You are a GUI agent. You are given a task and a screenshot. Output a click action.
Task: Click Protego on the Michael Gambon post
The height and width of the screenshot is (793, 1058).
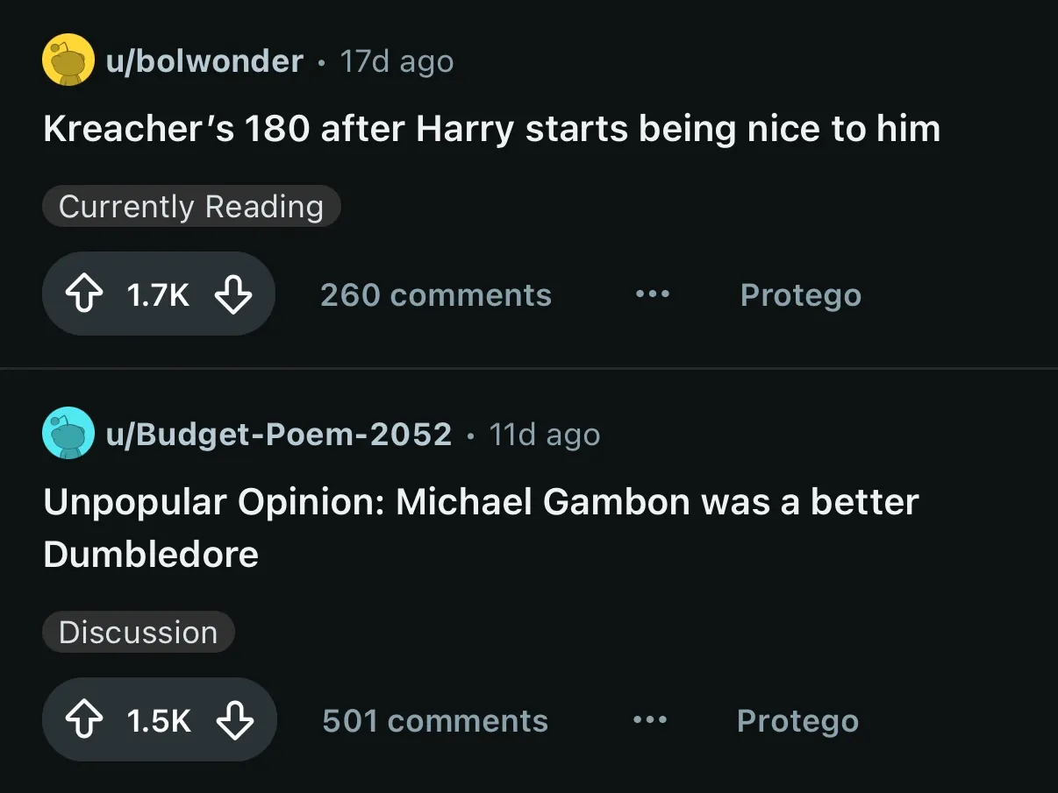point(797,722)
